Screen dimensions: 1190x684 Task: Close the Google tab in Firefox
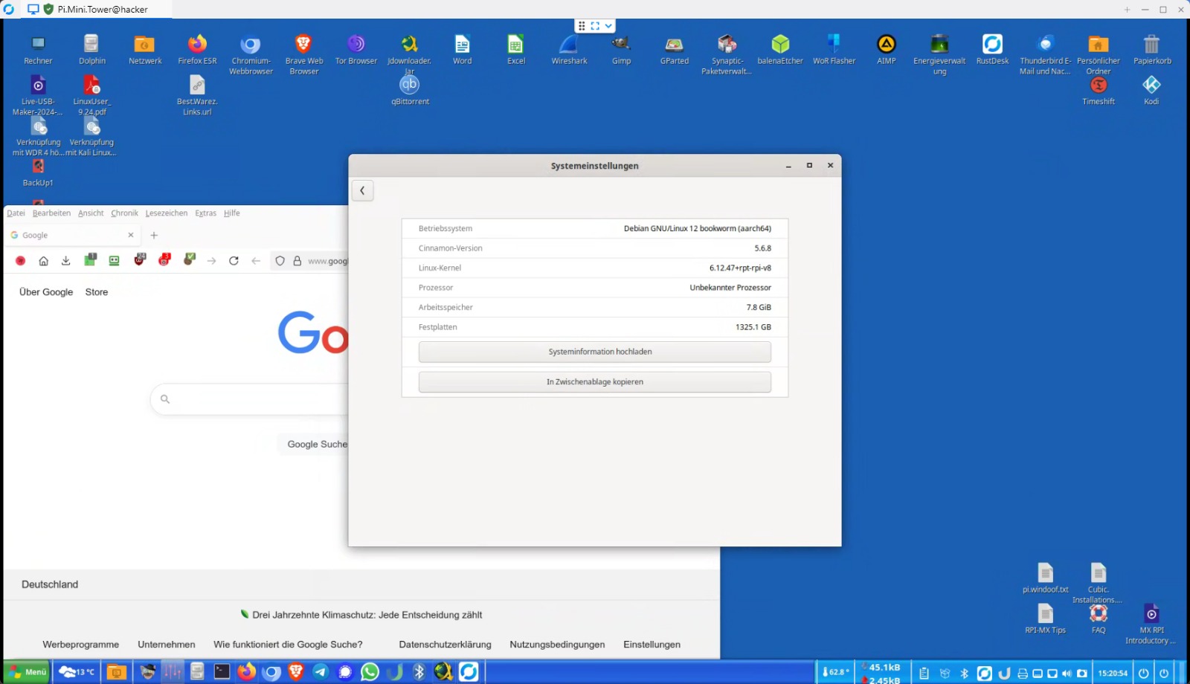pos(131,235)
